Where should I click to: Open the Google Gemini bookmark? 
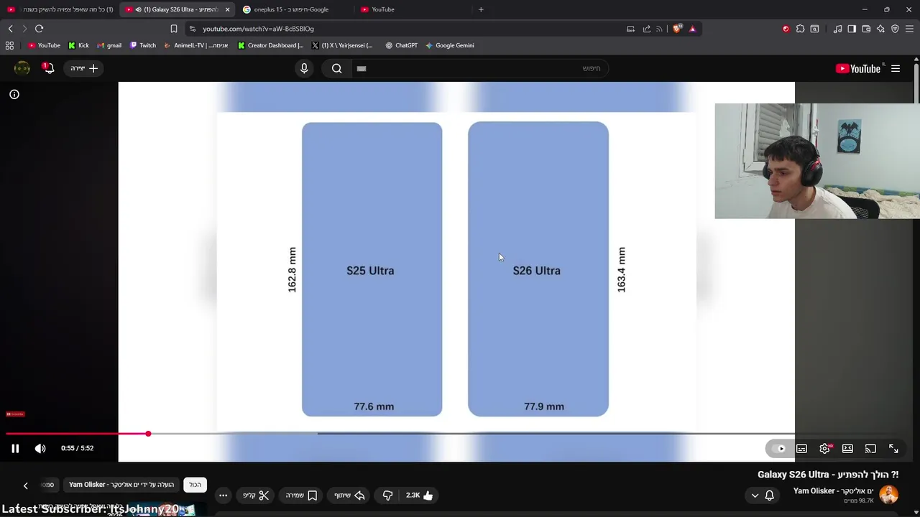click(449, 45)
